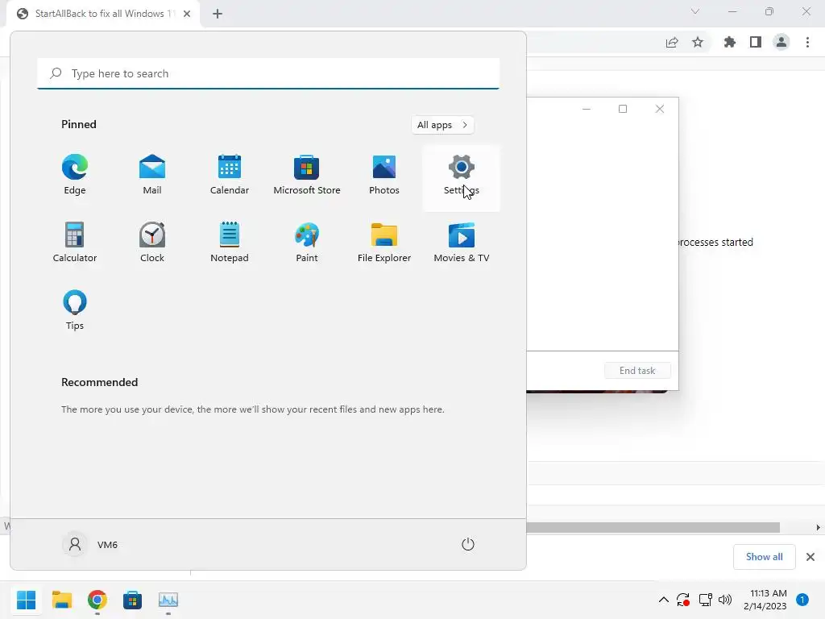Open the VM6 user account menu
Screen dimensions: 825x619
coord(90,544)
